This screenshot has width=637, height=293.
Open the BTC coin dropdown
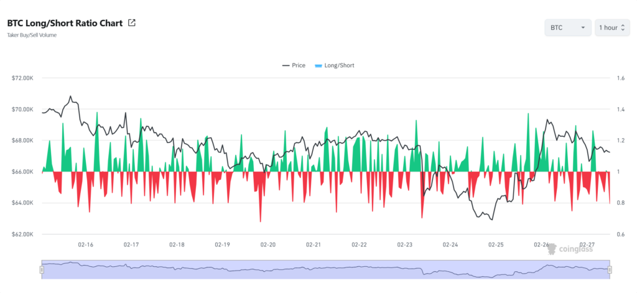point(567,28)
